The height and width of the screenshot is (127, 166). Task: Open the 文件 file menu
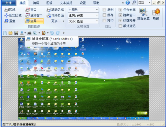click(8, 3)
